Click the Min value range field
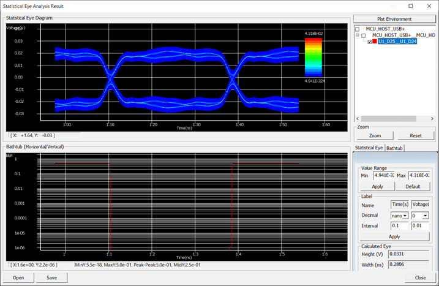 pyautogui.click(x=384, y=176)
